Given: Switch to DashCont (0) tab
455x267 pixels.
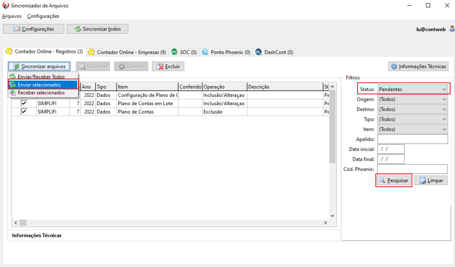Looking at the screenshot, I should click(274, 52).
